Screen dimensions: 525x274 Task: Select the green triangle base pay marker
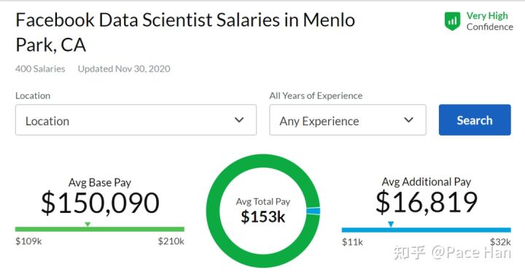point(87,224)
